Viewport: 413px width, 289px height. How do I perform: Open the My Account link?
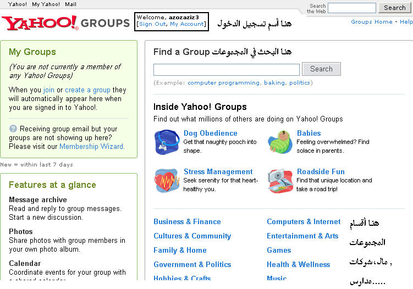(187, 24)
